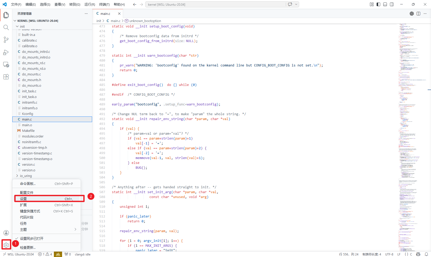The height and width of the screenshot is (257, 431).
Task: Open Customize Layout icon
Action: coord(372,4)
